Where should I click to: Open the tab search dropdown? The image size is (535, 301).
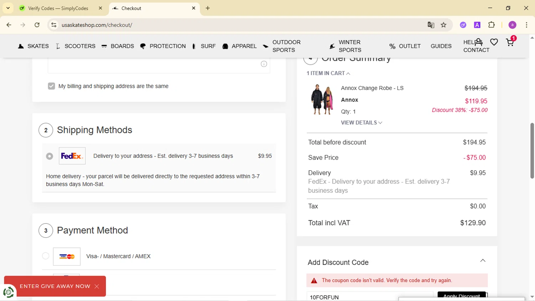(8, 8)
